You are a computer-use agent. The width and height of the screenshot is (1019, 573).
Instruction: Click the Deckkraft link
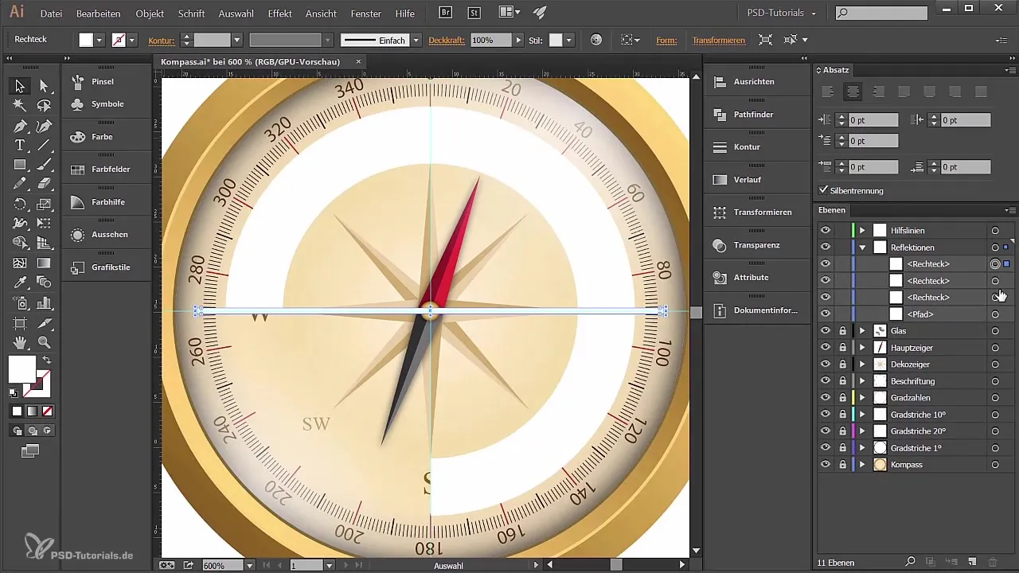click(x=447, y=40)
